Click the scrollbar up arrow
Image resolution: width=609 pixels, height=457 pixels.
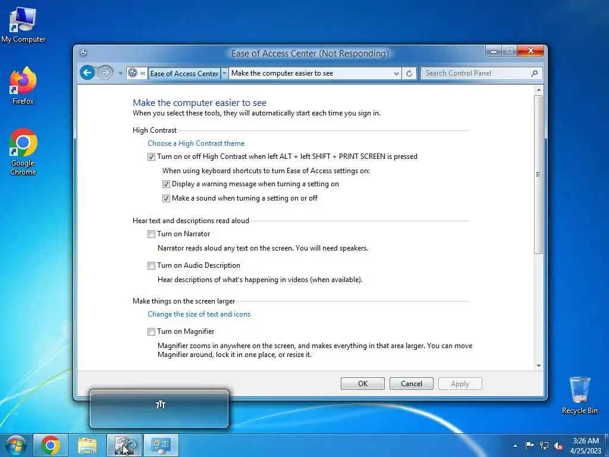coord(539,90)
